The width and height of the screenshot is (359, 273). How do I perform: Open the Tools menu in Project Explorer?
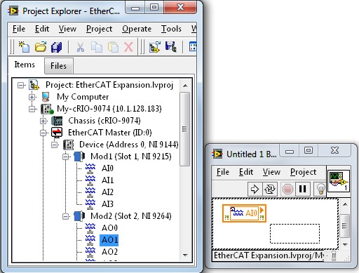click(171, 29)
